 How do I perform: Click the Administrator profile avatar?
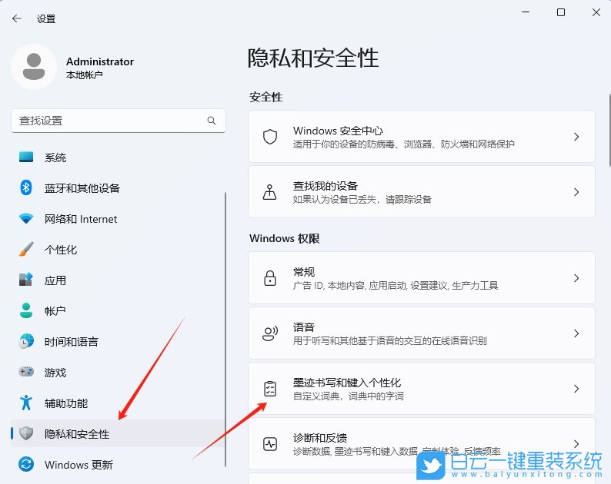[34, 67]
